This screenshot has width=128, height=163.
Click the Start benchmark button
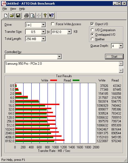point(114,57)
